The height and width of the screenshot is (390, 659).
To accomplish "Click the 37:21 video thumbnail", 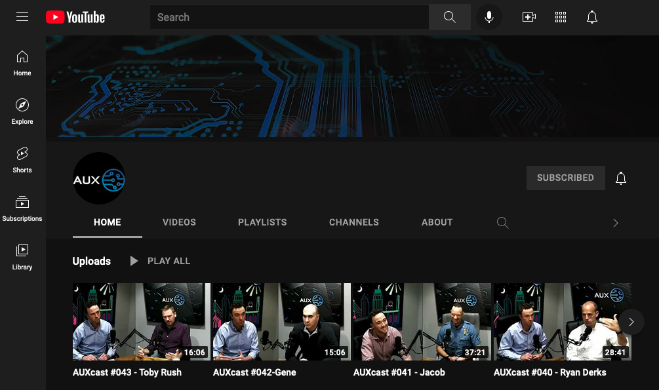I will click(422, 322).
